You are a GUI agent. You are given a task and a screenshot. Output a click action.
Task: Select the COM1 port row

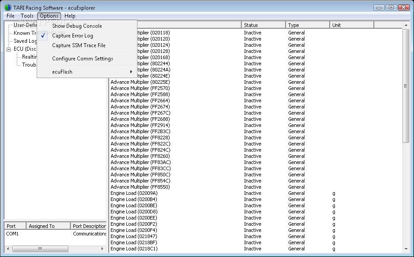click(55, 234)
